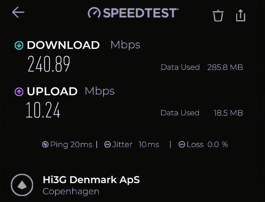Viewport: 265px width, 202px height.
Task: Tap the SPEEDTEST title text
Action: (140, 13)
